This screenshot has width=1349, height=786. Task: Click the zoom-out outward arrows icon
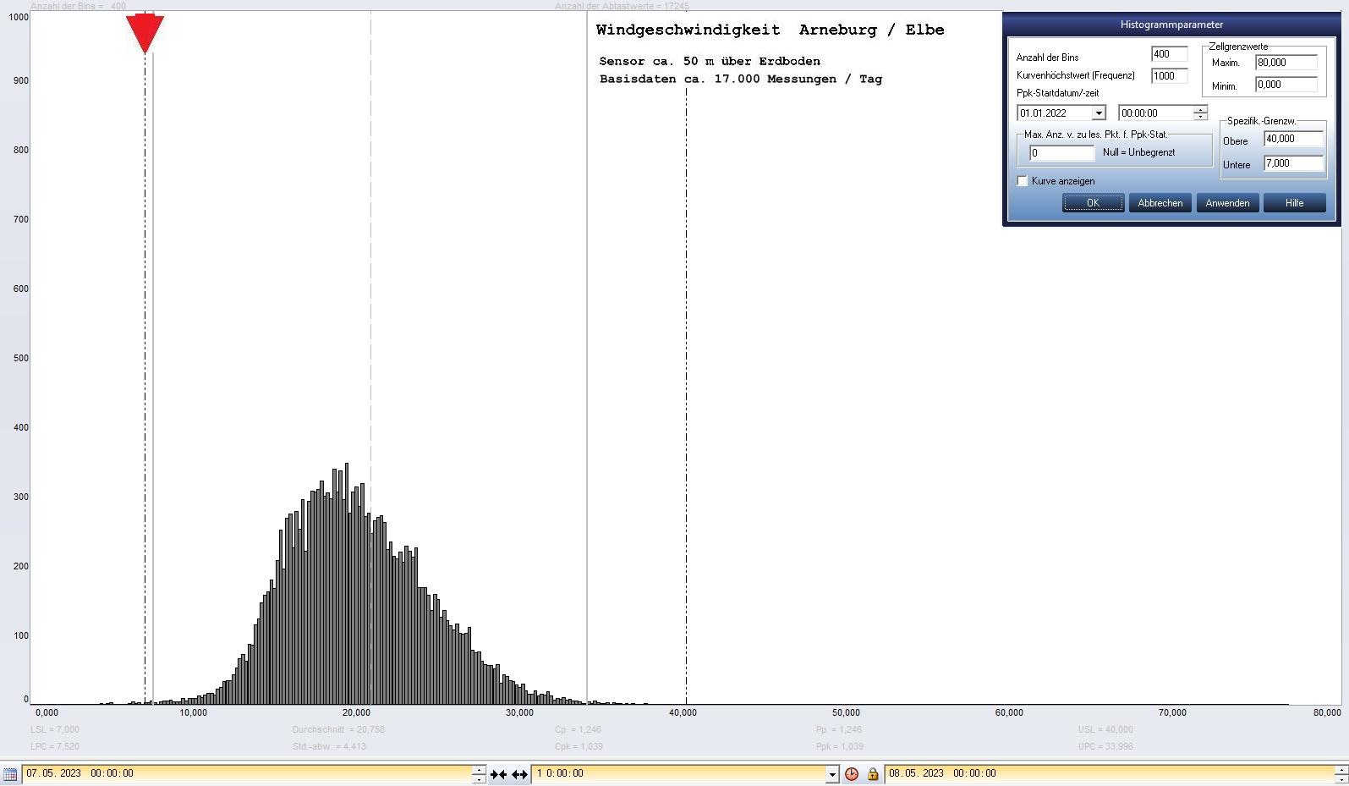click(519, 773)
